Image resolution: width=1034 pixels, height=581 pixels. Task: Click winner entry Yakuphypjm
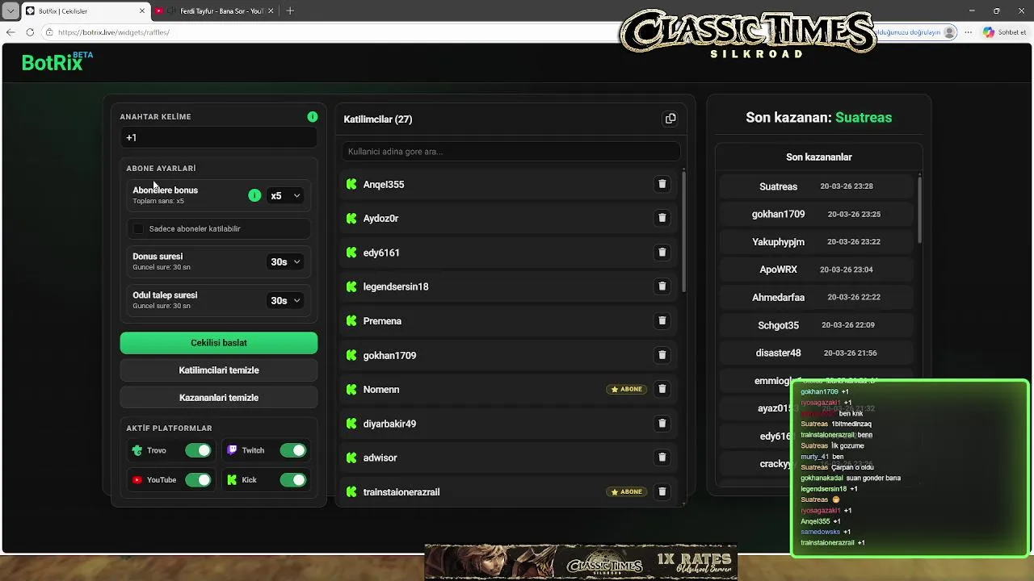(x=816, y=242)
